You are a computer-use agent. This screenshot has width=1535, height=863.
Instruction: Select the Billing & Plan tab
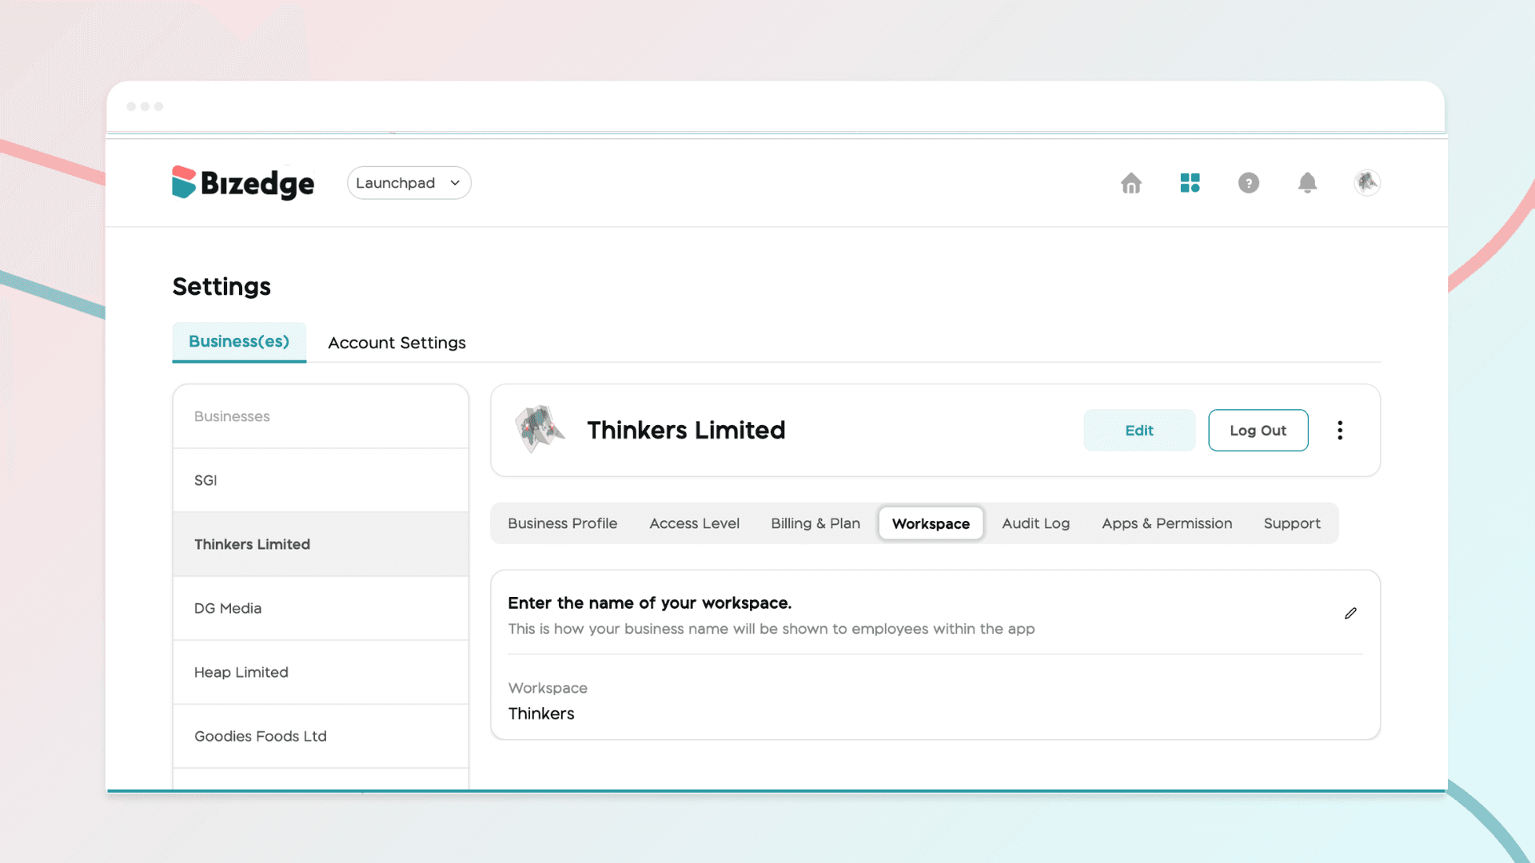pos(815,523)
